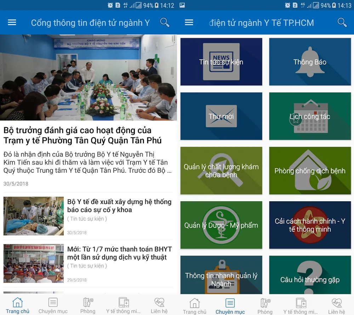Open Thư mời envelope tile

[x=221, y=116]
